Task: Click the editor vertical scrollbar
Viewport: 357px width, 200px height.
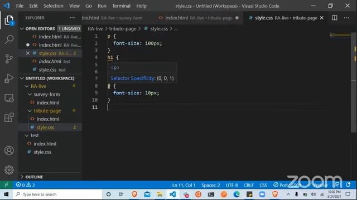Action: (x=354, y=82)
